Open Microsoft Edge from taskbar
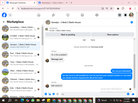This screenshot has height=103, width=138. pyautogui.click(x=22, y=100)
